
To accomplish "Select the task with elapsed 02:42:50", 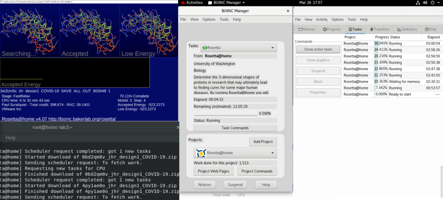I will pos(392,75).
